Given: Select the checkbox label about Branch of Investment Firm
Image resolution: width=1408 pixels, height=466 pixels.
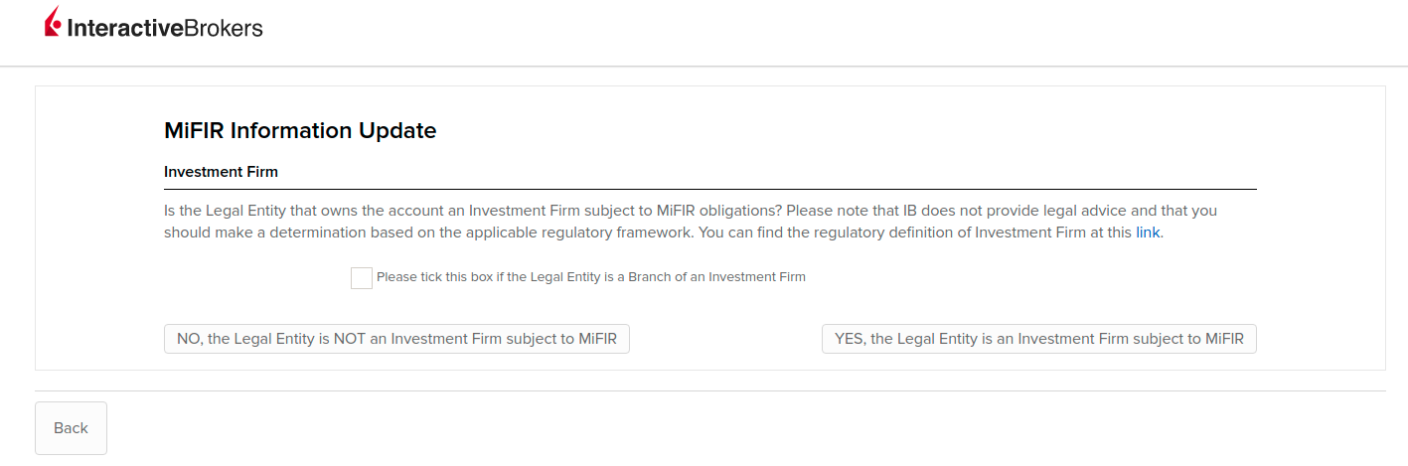Looking at the screenshot, I should (x=591, y=277).
